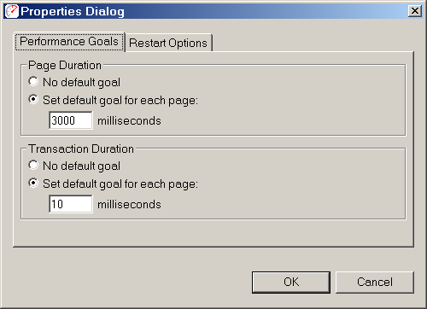Click the stopwatch application icon in title bar
The image size is (427, 309).
tap(12, 11)
